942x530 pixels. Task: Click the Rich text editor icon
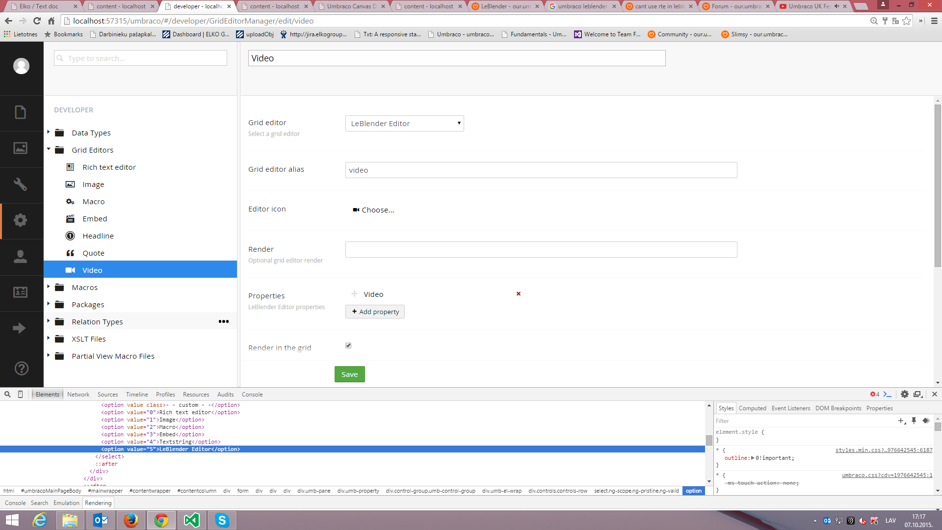coord(71,167)
